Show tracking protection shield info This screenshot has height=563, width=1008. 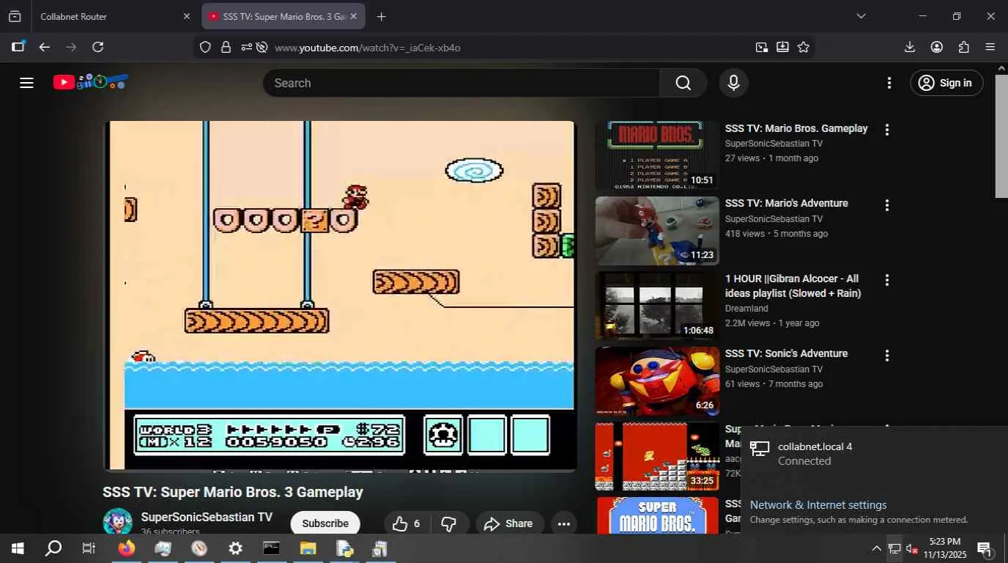coord(205,47)
